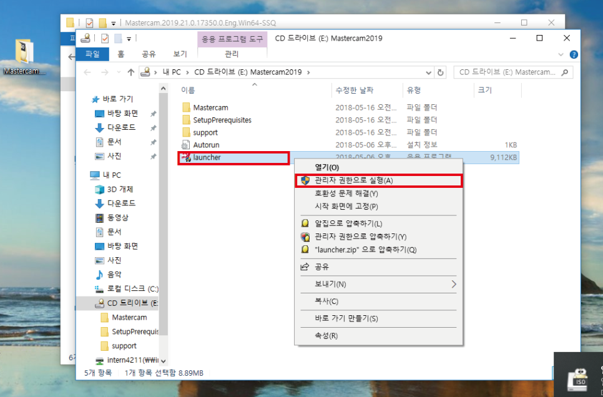The height and width of the screenshot is (397, 603).
Task: Click new folder icon in title bar
Action: pos(118,39)
